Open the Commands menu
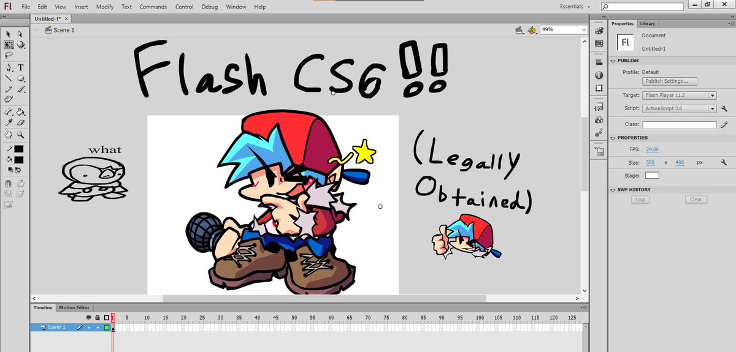Screen dimensions: 736x352 (x=153, y=7)
